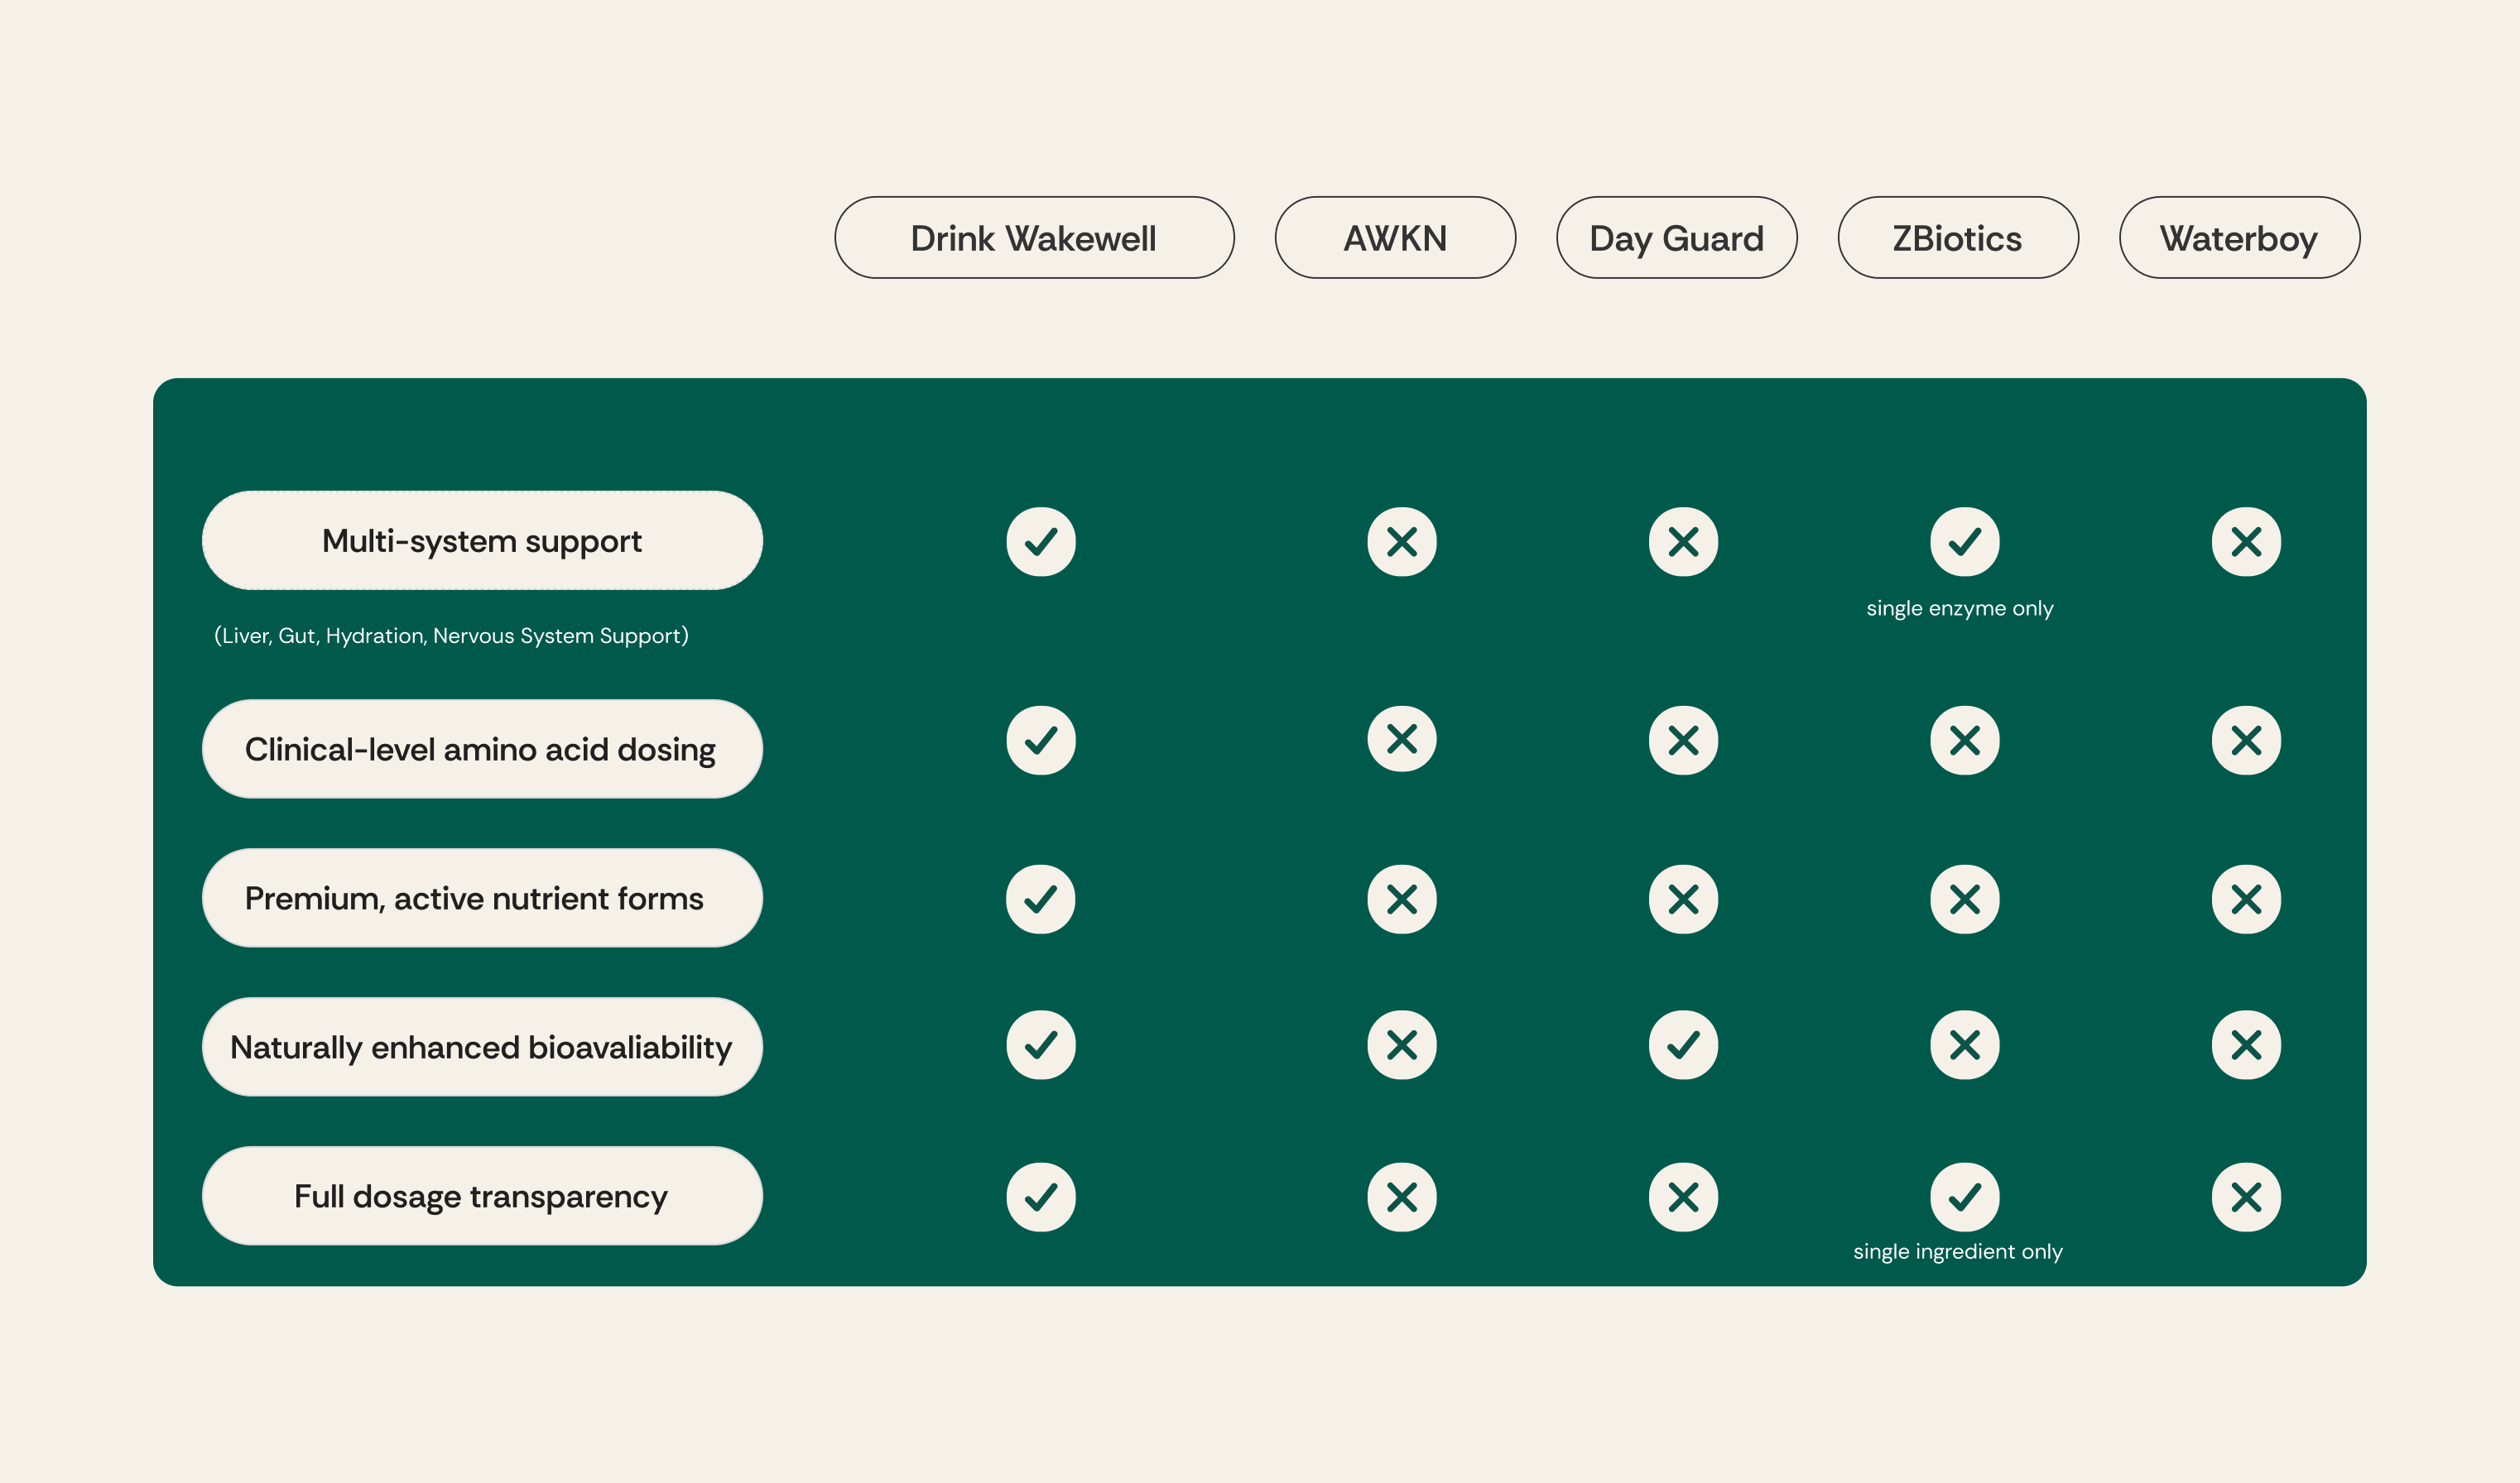
Task: Click AWKN's Clinical-level amino acid dosing X
Action: (x=1401, y=740)
